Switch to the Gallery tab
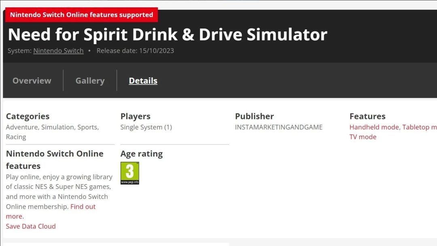This screenshot has width=437, height=246. [90, 81]
